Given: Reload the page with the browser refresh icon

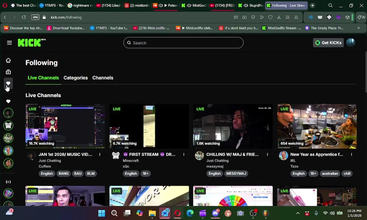Looking at the screenshot, I should click(x=23, y=17).
